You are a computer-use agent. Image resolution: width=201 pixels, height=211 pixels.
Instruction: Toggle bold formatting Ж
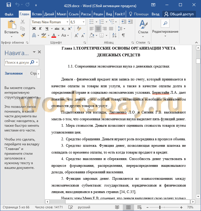point(34,29)
